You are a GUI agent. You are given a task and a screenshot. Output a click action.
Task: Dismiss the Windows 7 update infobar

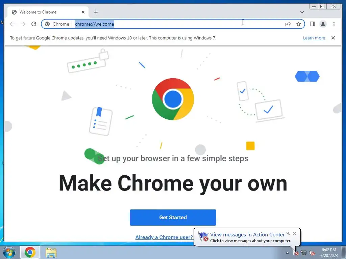coord(333,38)
